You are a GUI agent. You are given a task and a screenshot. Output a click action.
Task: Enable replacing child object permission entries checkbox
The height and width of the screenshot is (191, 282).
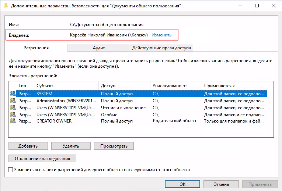click(x=11, y=170)
